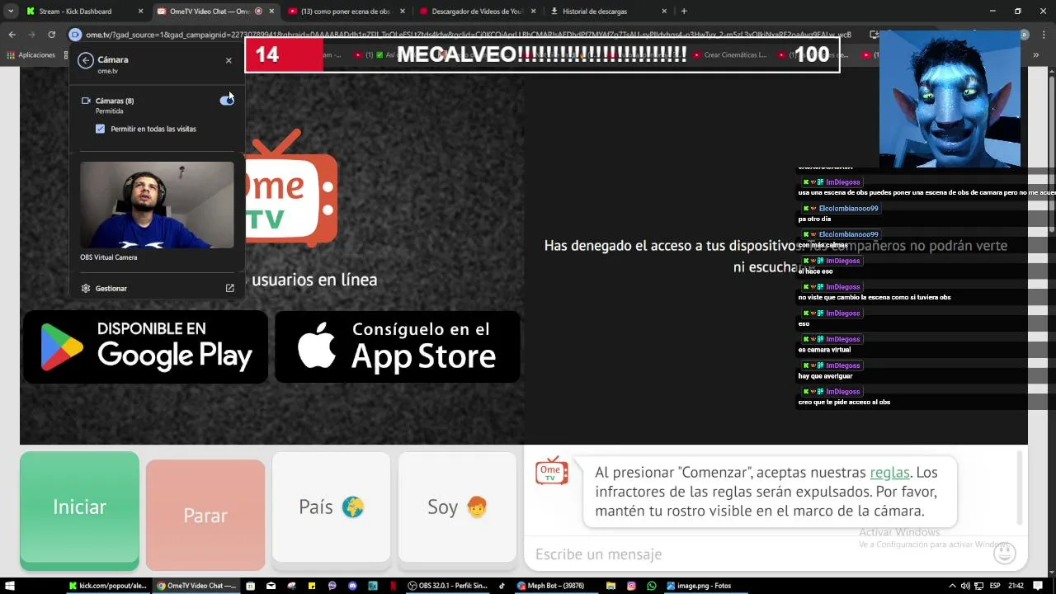Screen dimensions: 1056x594
Task: Open File Explorer folder in taskbar
Action: pyautogui.click(x=610, y=586)
